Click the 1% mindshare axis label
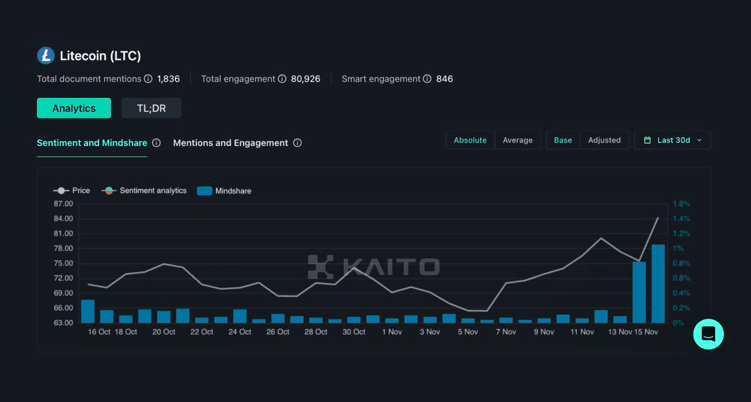Screen dimensions: 751x402 coord(678,248)
